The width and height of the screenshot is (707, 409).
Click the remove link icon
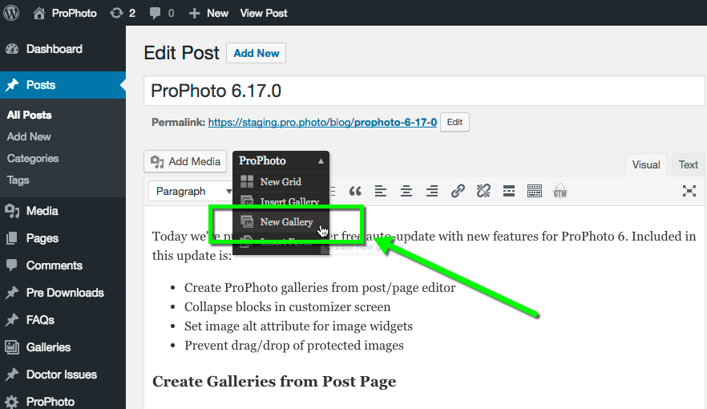click(x=483, y=191)
